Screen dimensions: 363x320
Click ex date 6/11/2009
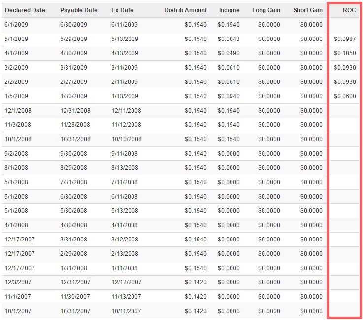coord(125,25)
